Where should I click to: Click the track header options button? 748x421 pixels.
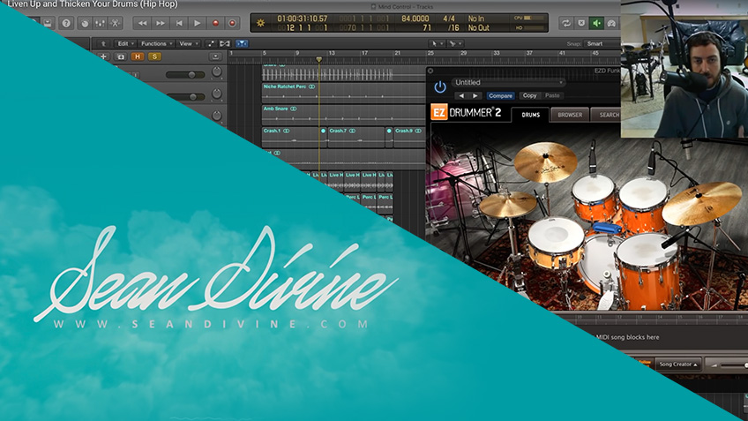tap(215, 56)
